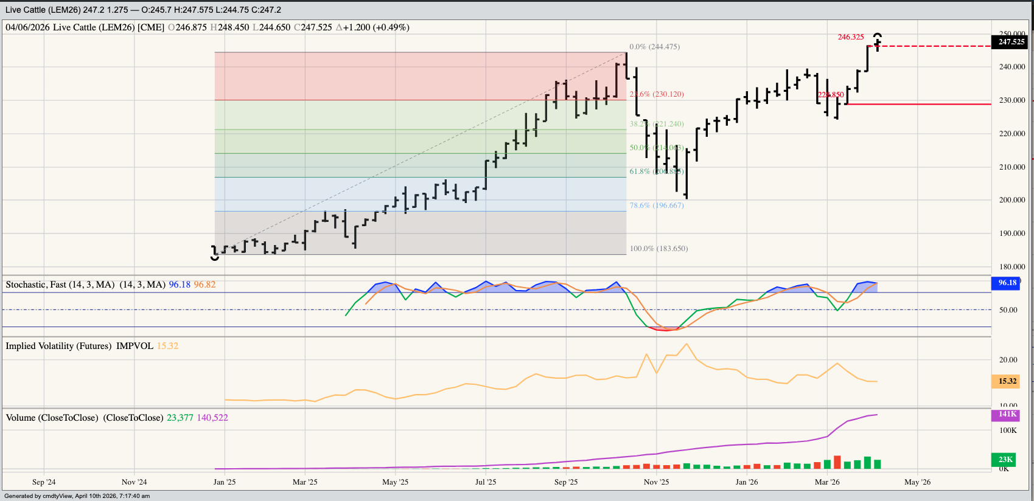This screenshot has height=501, width=1034.
Task: Select the red dashed 246.325 horizontal line
Action: (x=937, y=46)
